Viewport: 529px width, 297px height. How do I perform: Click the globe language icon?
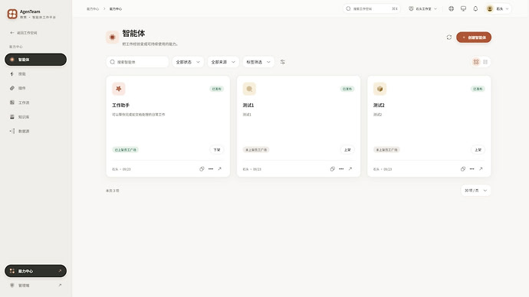451,8
